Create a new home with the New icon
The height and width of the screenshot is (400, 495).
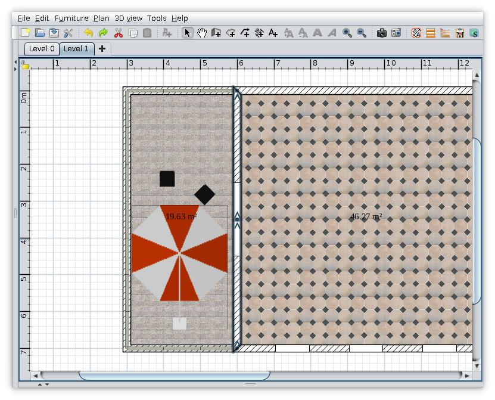(25, 33)
